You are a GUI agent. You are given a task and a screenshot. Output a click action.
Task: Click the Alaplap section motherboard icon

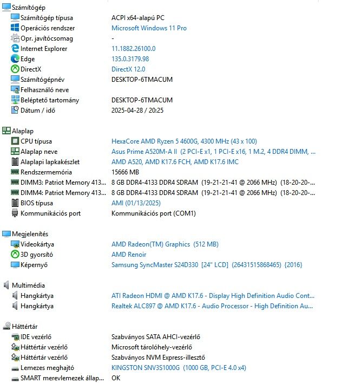click(x=6, y=131)
